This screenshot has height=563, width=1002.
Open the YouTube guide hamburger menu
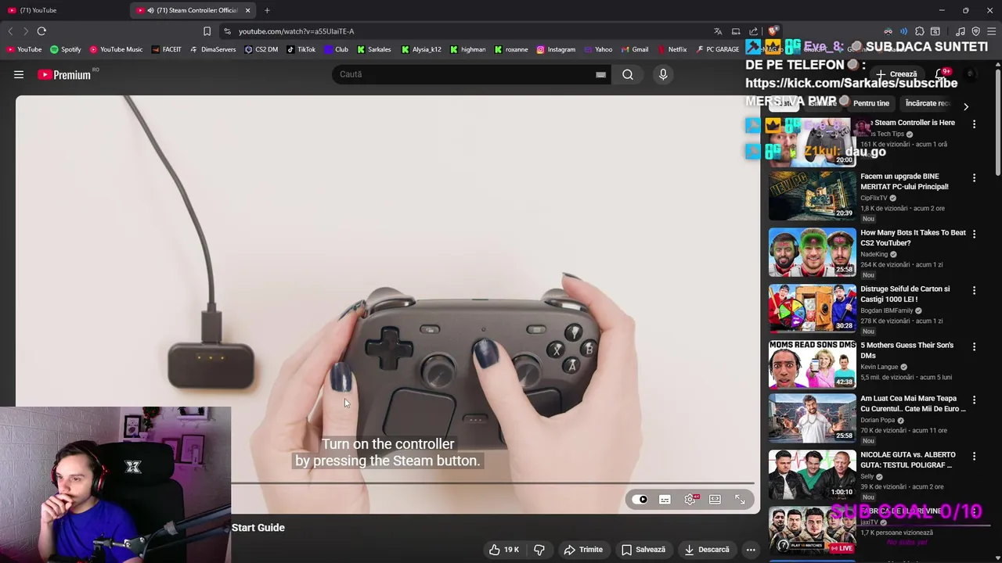19,75
